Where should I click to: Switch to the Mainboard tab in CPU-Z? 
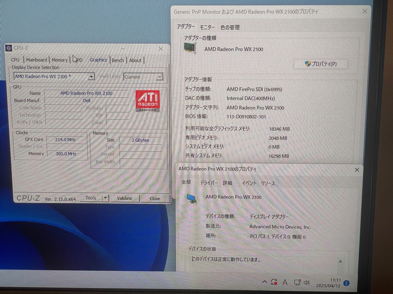37,60
